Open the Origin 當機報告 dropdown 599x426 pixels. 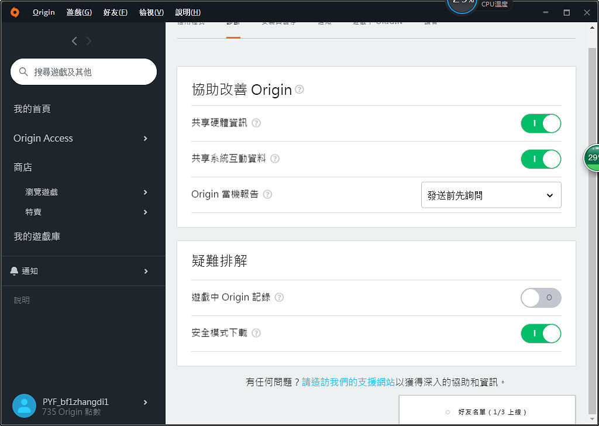click(x=491, y=194)
